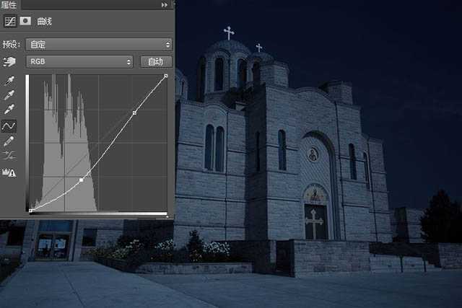Click the Curves adjustment icon

coord(10,21)
